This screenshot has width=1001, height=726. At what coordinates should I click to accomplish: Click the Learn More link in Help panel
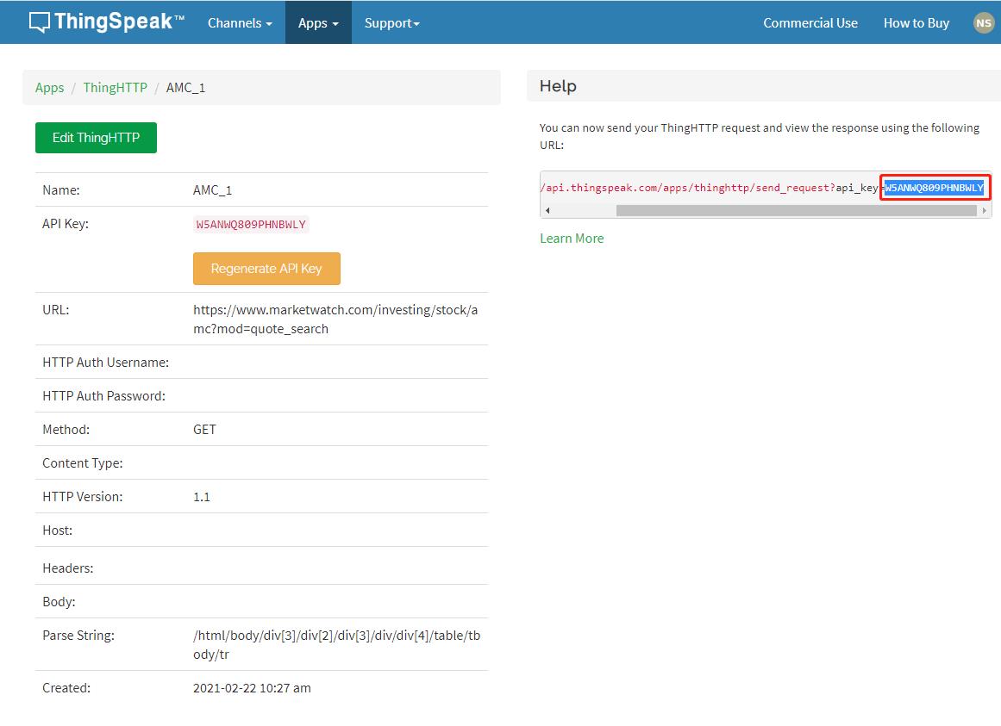coord(571,238)
